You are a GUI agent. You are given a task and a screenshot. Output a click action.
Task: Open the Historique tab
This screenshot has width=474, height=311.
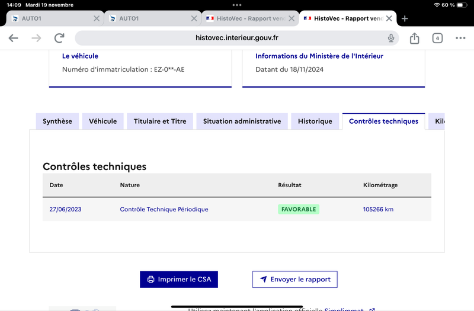(315, 121)
